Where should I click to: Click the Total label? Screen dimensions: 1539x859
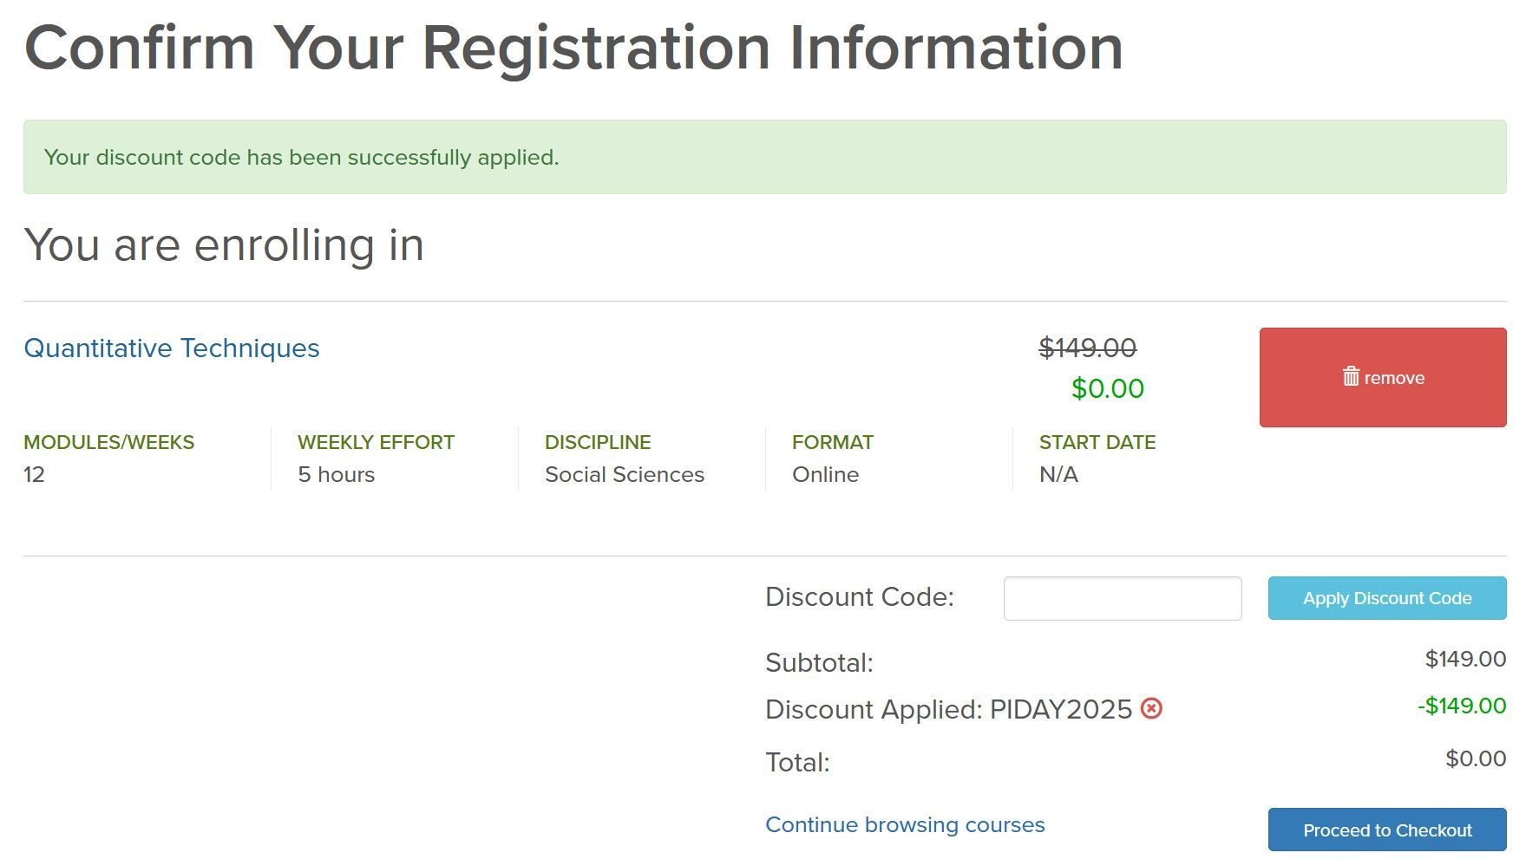797,763
